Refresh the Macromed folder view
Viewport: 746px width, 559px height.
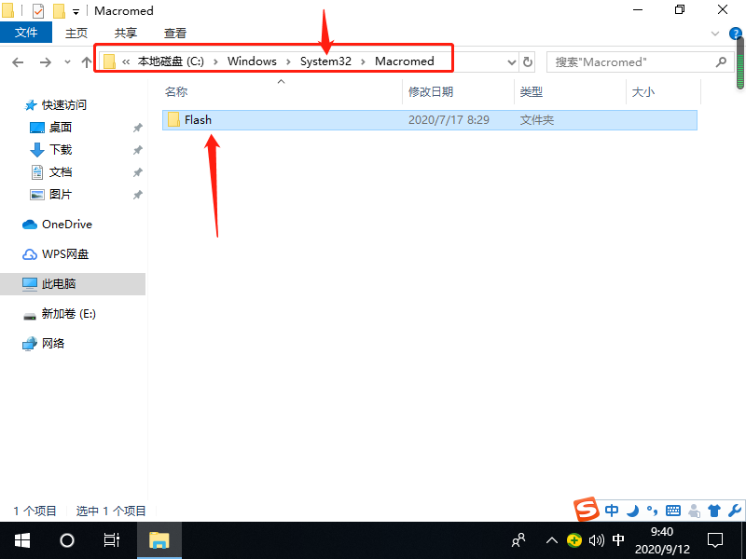[x=528, y=62]
